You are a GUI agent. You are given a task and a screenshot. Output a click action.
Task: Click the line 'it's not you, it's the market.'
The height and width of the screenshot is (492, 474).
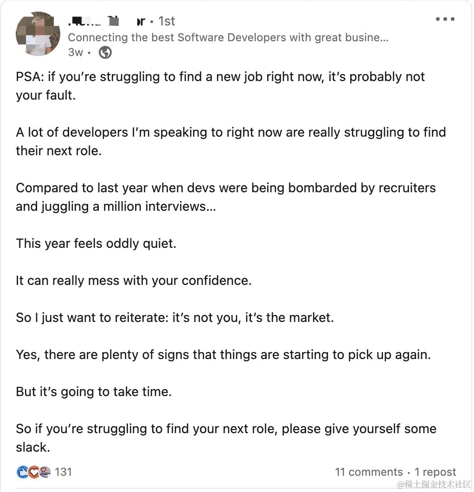[253, 318]
